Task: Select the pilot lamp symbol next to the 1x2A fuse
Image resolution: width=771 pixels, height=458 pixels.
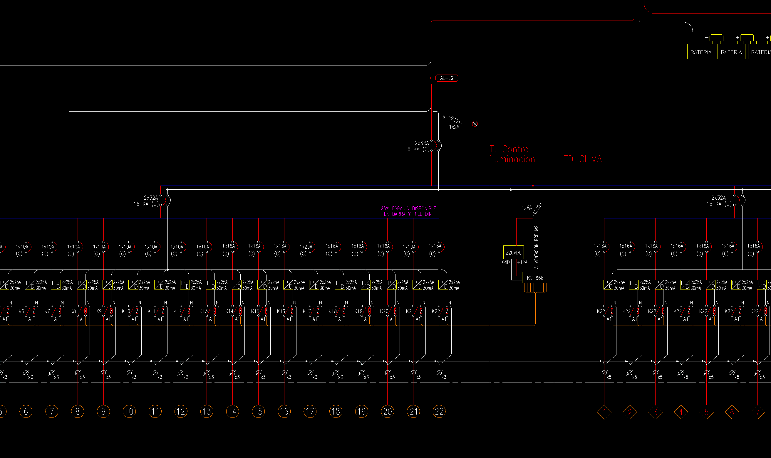Action: coord(475,124)
